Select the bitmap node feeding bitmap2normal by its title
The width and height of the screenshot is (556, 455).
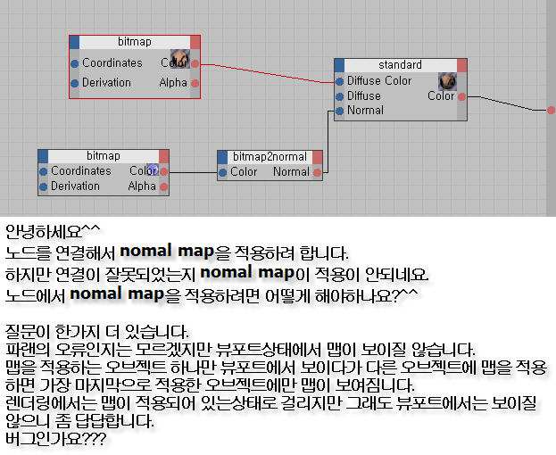tap(104, 156)
